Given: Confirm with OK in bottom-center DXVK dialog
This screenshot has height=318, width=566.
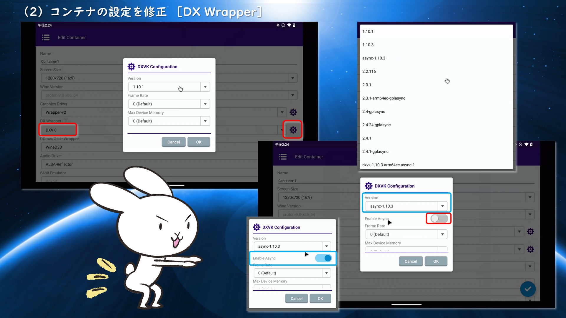Looking at the screenshot, I should (x=320, y=299).
